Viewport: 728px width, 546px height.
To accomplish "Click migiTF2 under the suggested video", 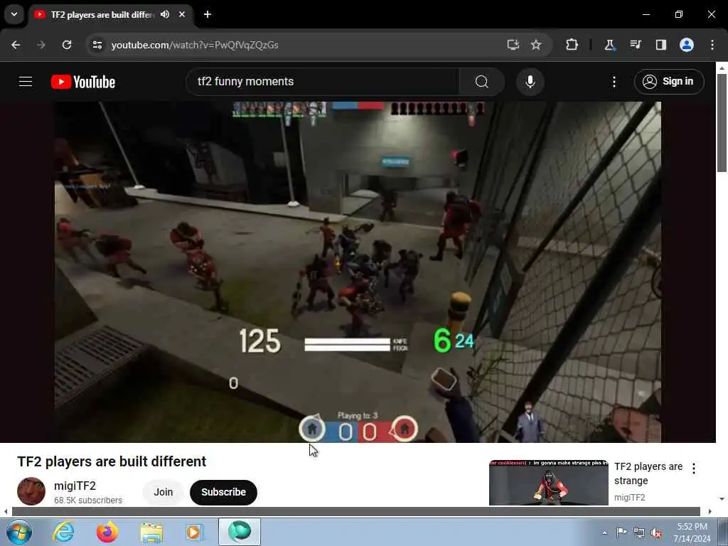I will point(630,497).
